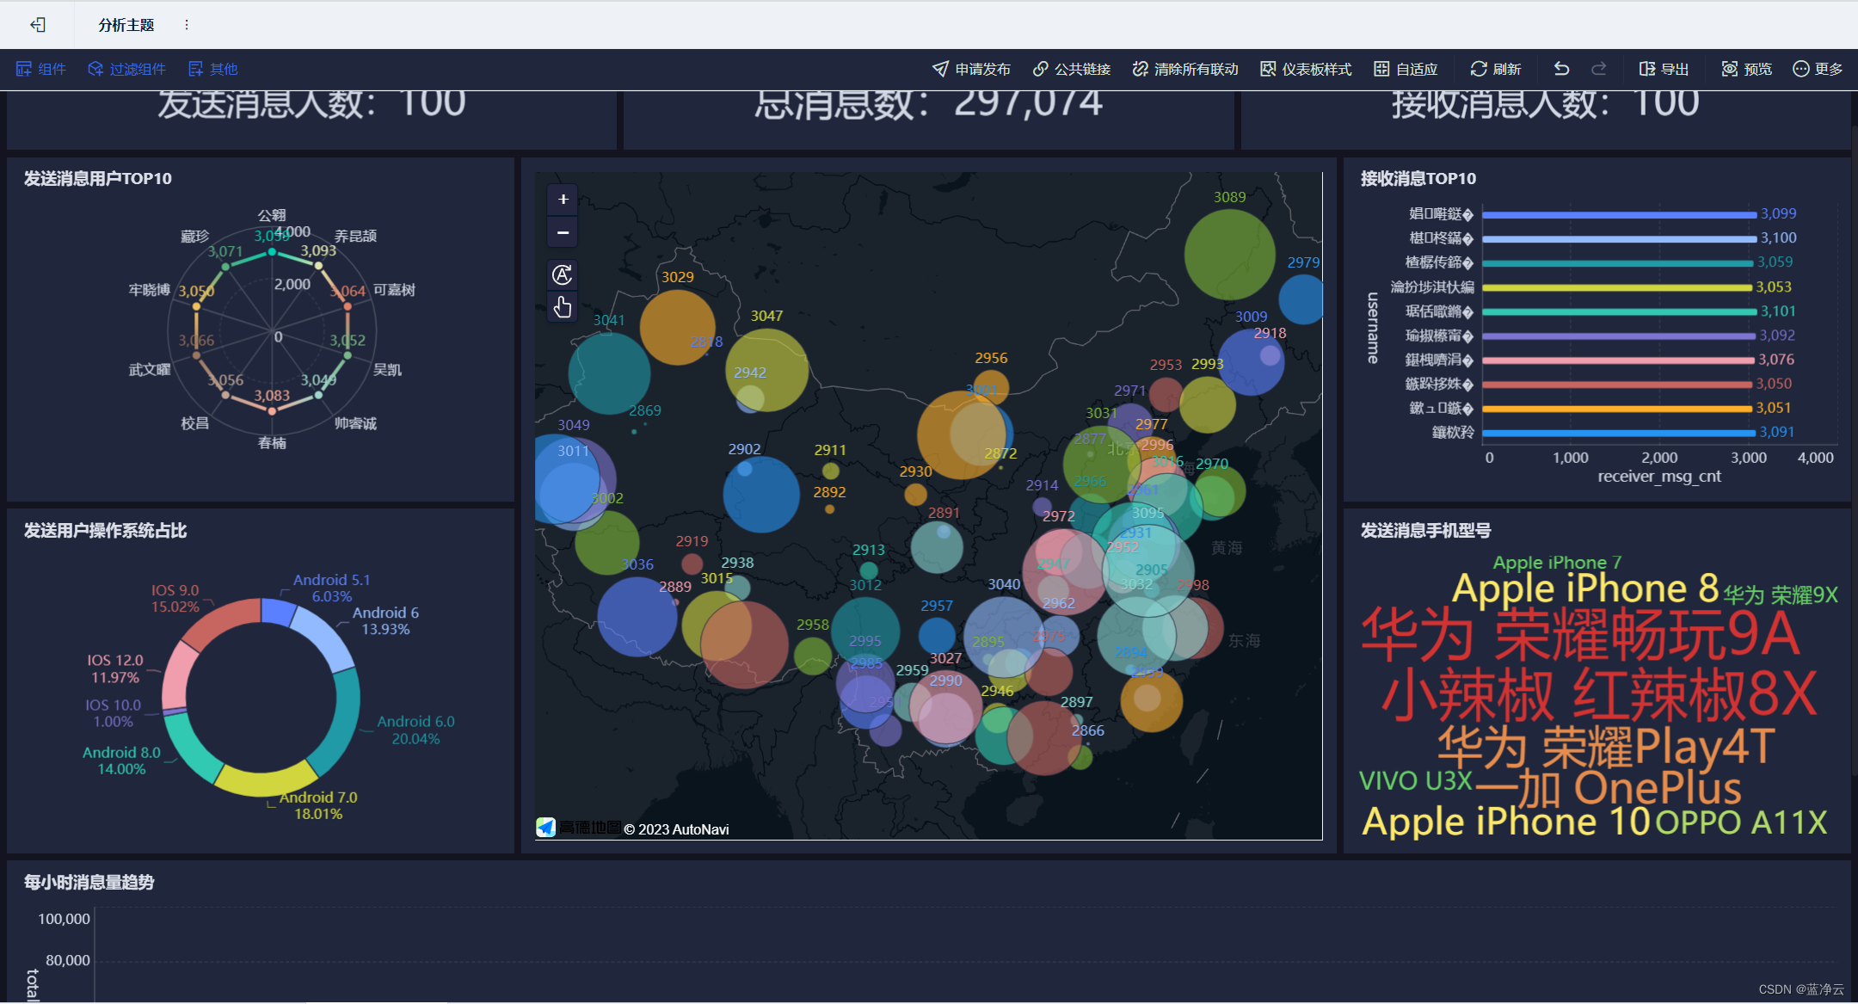This screenshot has width=1858, height=1004.
Task: Click the map zoom-out button
Action: (561, 232)
